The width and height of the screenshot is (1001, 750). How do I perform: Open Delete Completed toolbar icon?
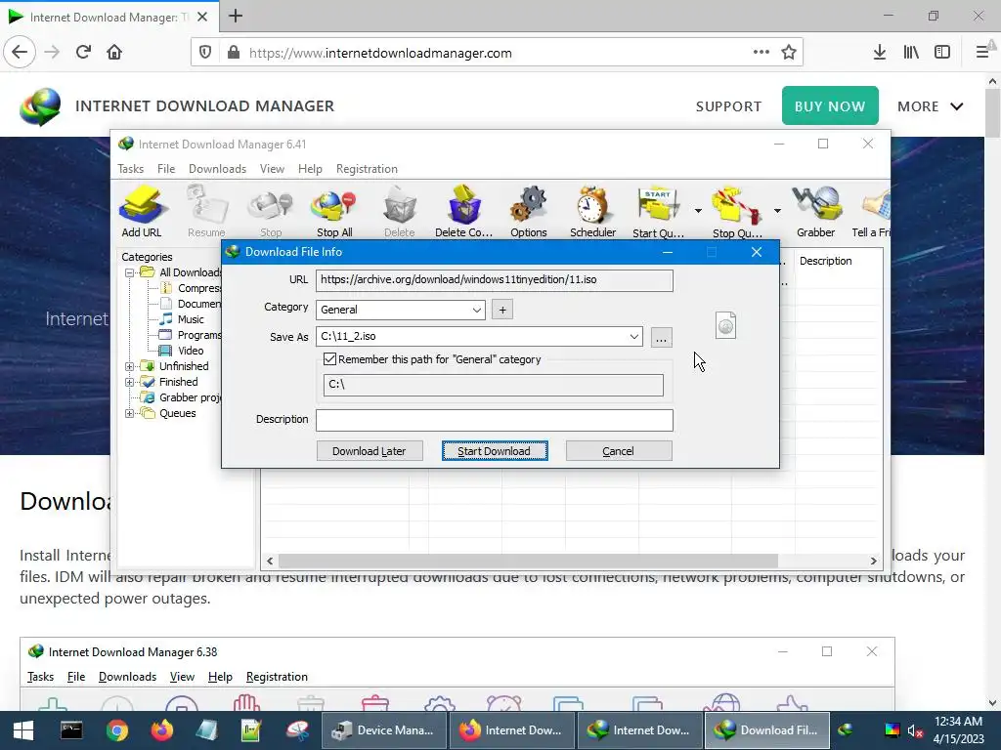pos(464,212)
